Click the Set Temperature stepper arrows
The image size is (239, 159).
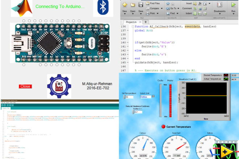124,97
